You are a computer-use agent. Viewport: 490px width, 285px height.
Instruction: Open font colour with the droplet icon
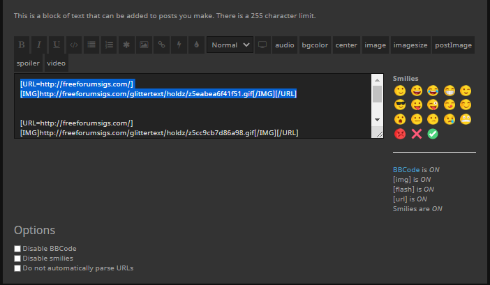point(197,45)
